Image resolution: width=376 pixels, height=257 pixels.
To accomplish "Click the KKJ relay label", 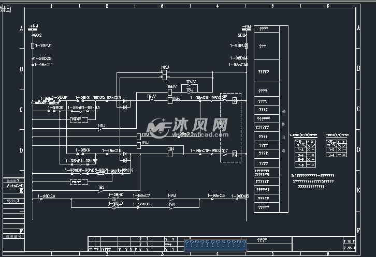I will [x=165, y=67].
